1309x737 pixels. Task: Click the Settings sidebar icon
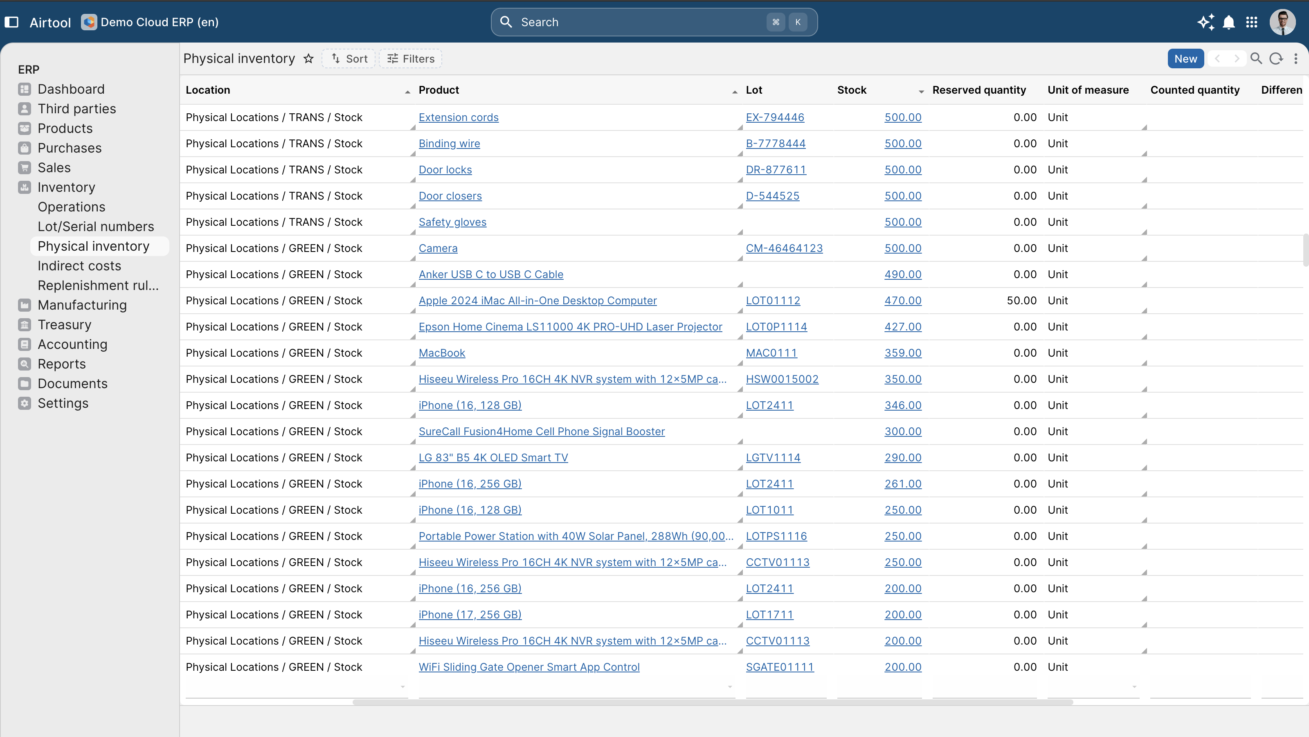[x=25, y=403]
